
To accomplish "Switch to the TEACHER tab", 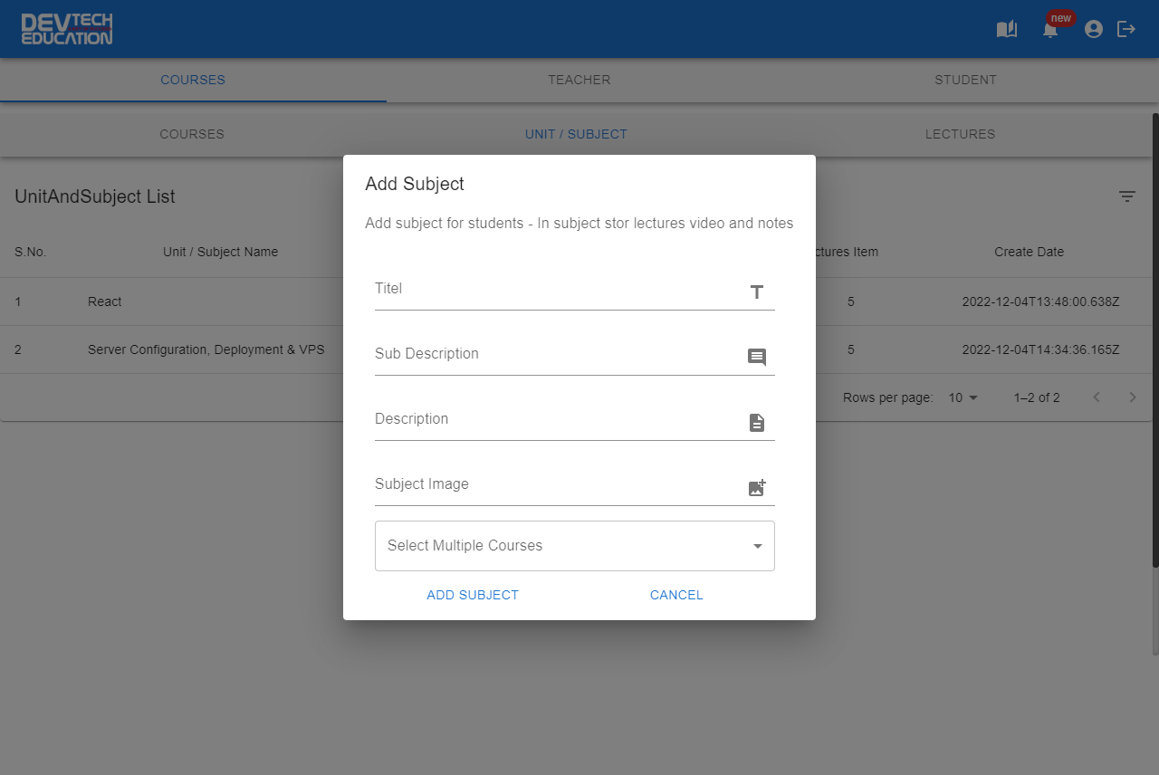I will point(579,80).
